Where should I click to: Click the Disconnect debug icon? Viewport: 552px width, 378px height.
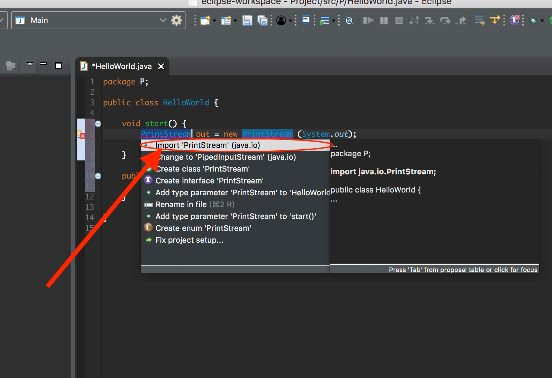(x=414, y=21)
